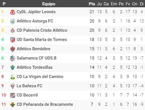145x110 pixels.
Task: Select the CD Palencia Cristo Atlético crest
Action: tap(13, 31)
